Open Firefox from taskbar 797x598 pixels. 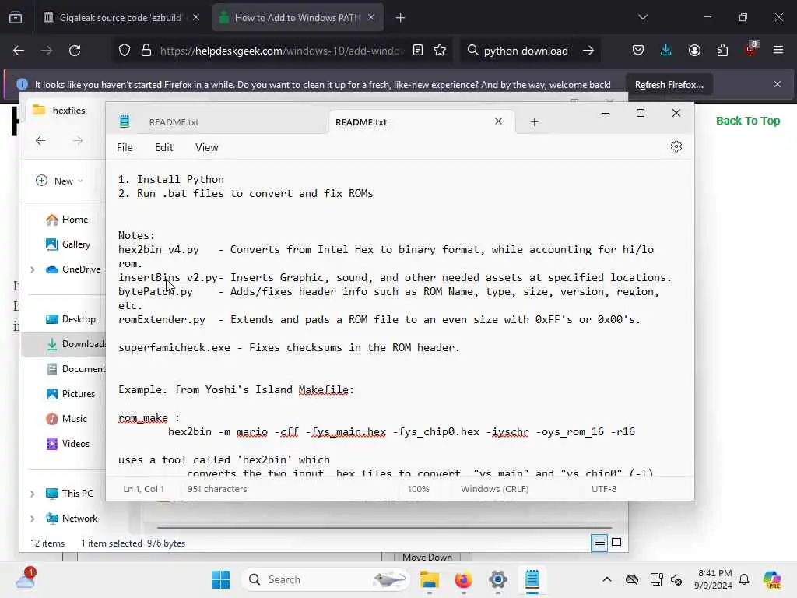[x=464, y=579]
